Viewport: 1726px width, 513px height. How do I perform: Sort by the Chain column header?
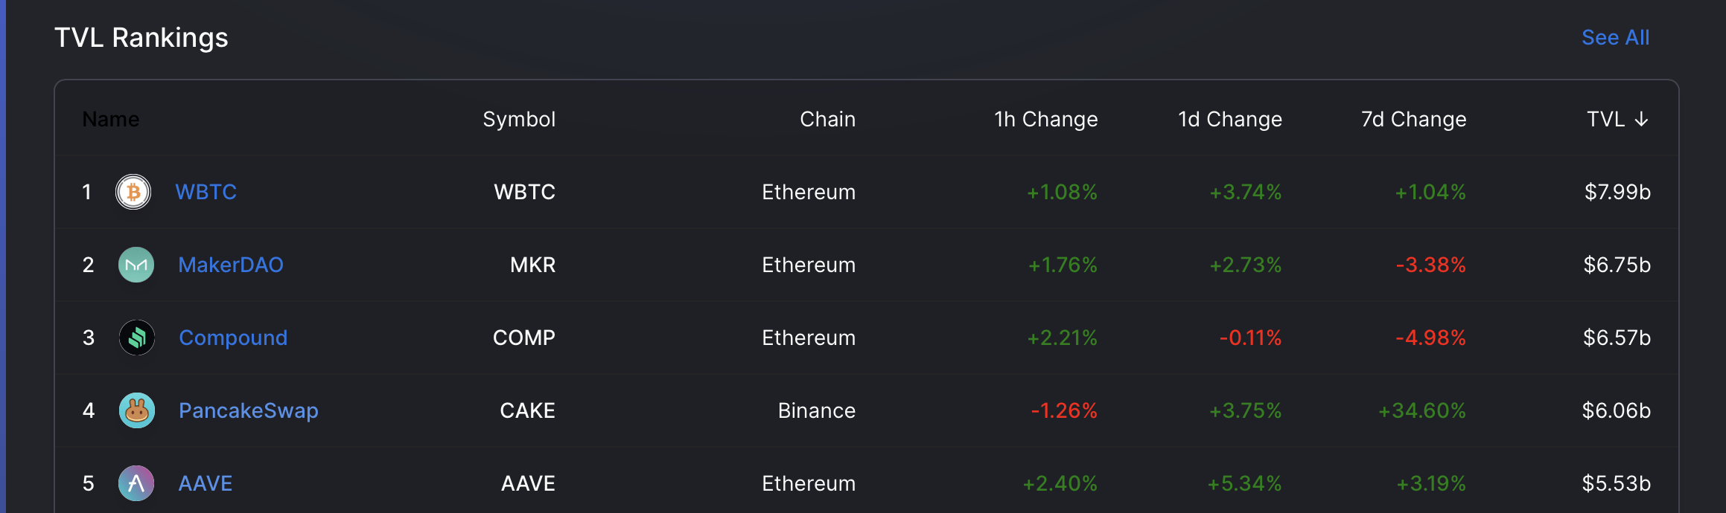pyautogui.click(x=827, y=119)
